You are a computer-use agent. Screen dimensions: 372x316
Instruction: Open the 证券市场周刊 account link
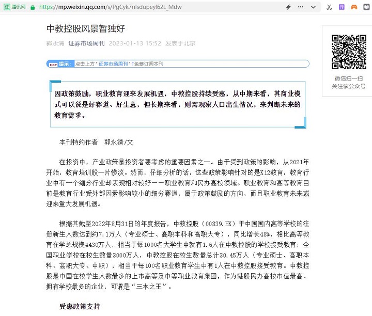coord(87,43)
